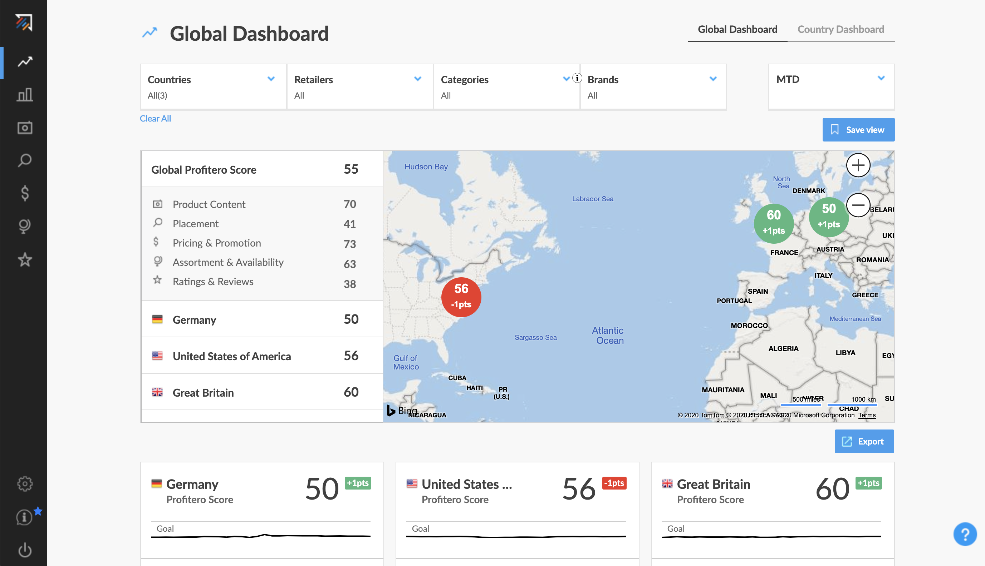
Task: Click the red 56 USA map marker
Action: pyautogui.click(x=461, y=297)
